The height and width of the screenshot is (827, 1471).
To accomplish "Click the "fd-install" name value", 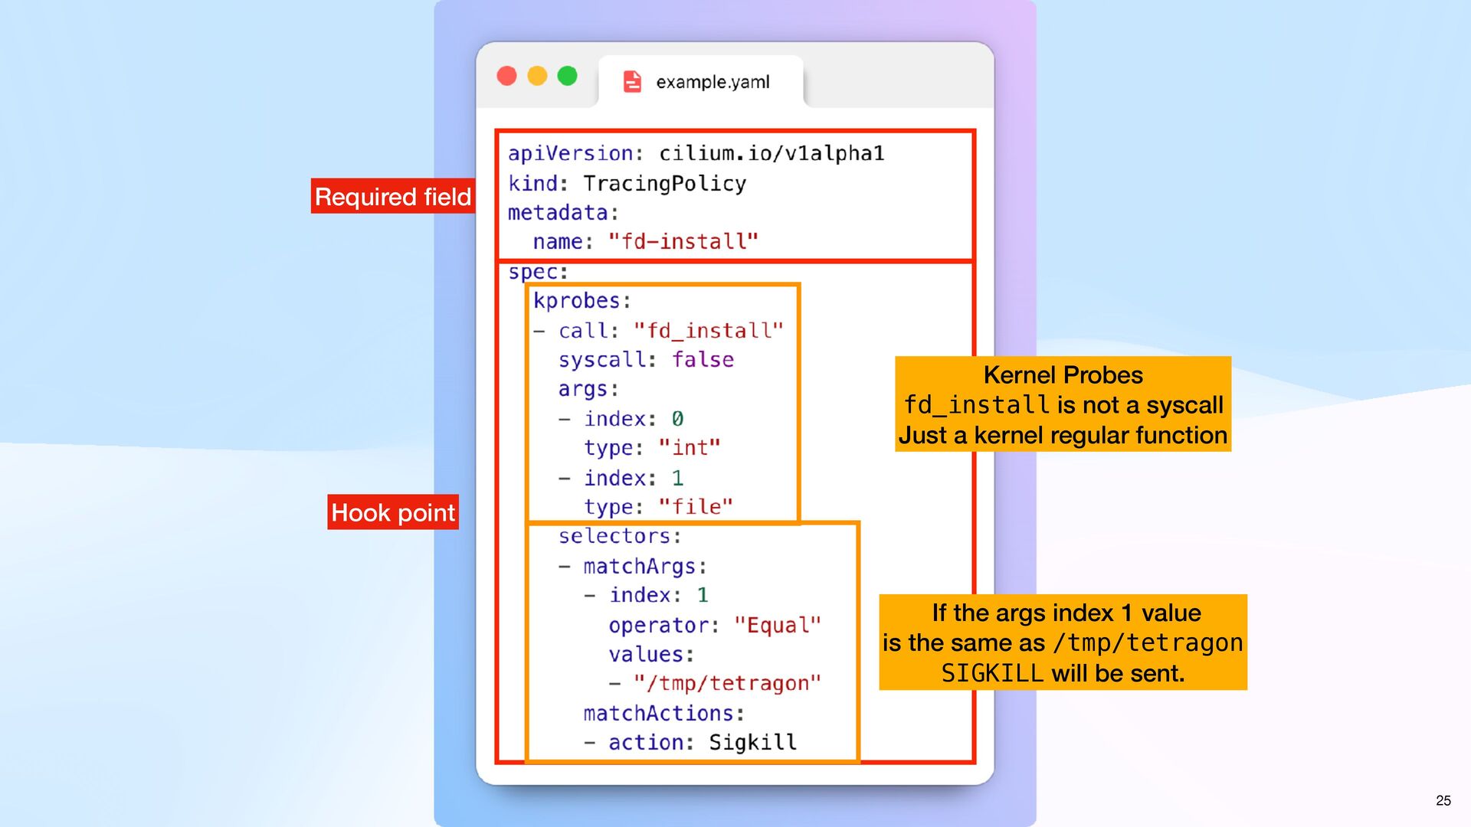I will pos(683,242).
